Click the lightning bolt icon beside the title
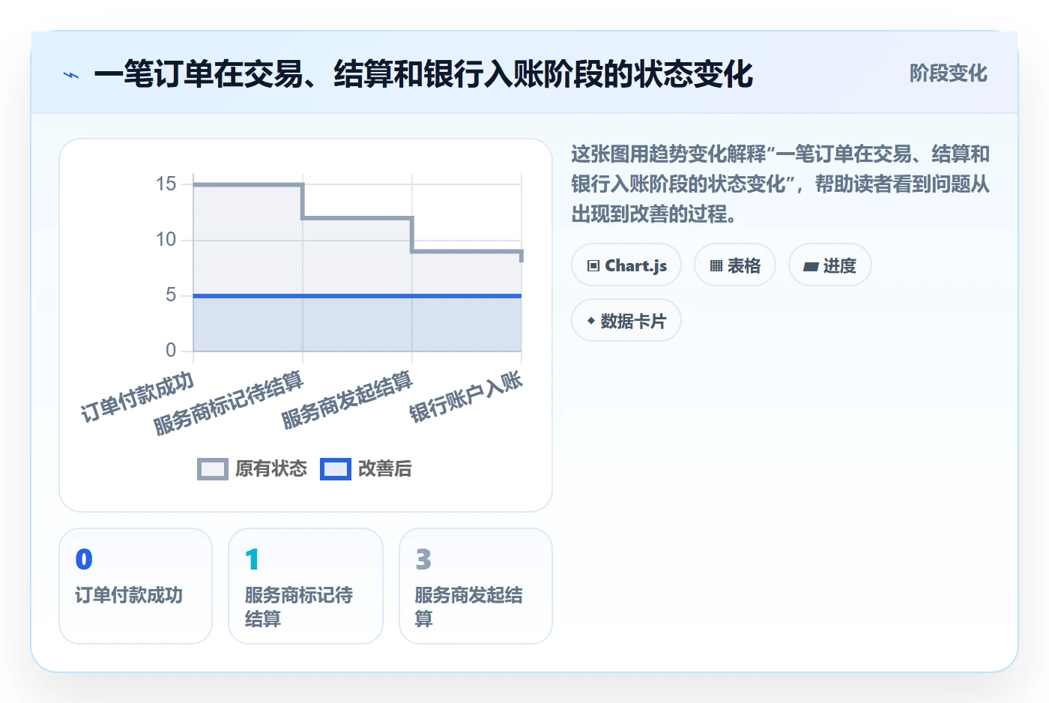This screenshot has height=703, width=1049. [x=71, y=75]
